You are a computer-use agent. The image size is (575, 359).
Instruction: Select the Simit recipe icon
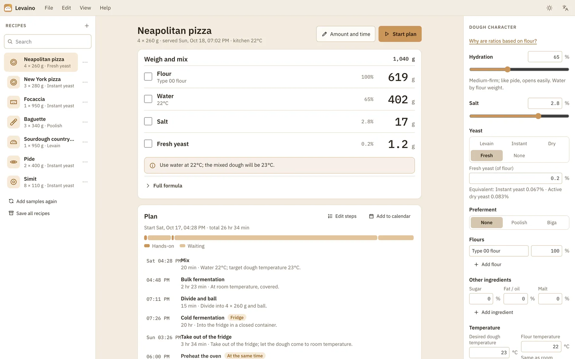point(13,182)
